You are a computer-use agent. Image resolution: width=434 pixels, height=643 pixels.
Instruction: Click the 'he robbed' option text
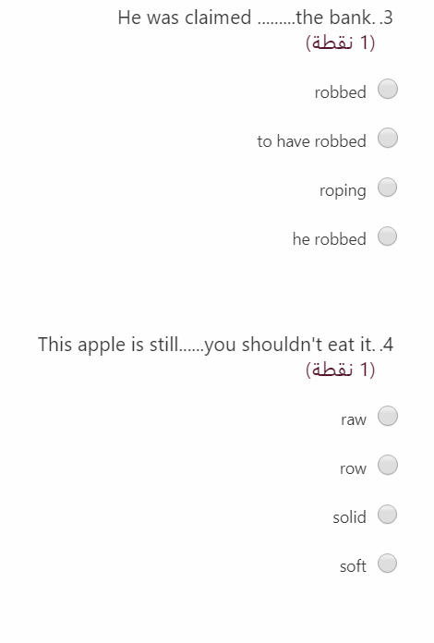click(329, 239)
